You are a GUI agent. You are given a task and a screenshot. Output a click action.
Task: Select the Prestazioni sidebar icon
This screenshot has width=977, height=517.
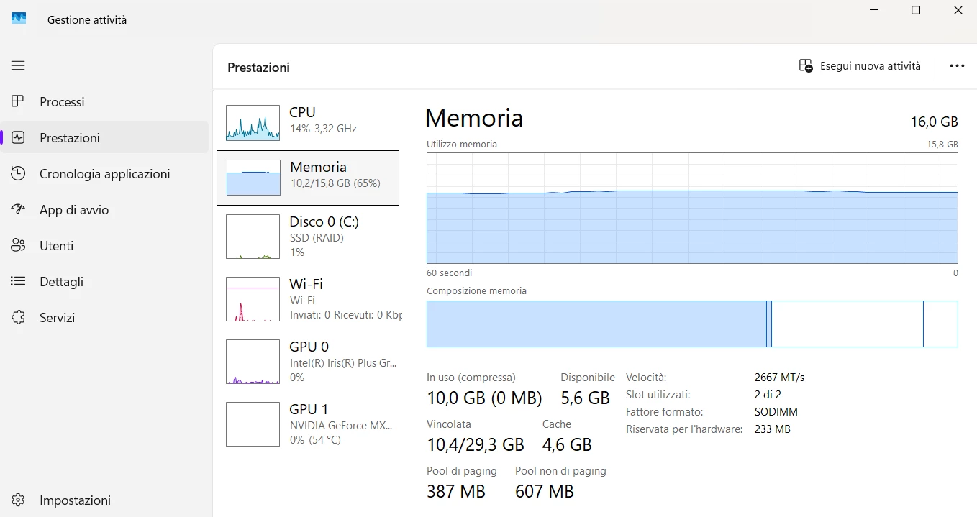[18, 137]
